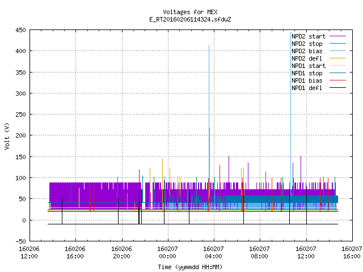Click the NPD1 bias legend label
The width and height of the screenshot is (363, 272).
[x=307, y=80]
